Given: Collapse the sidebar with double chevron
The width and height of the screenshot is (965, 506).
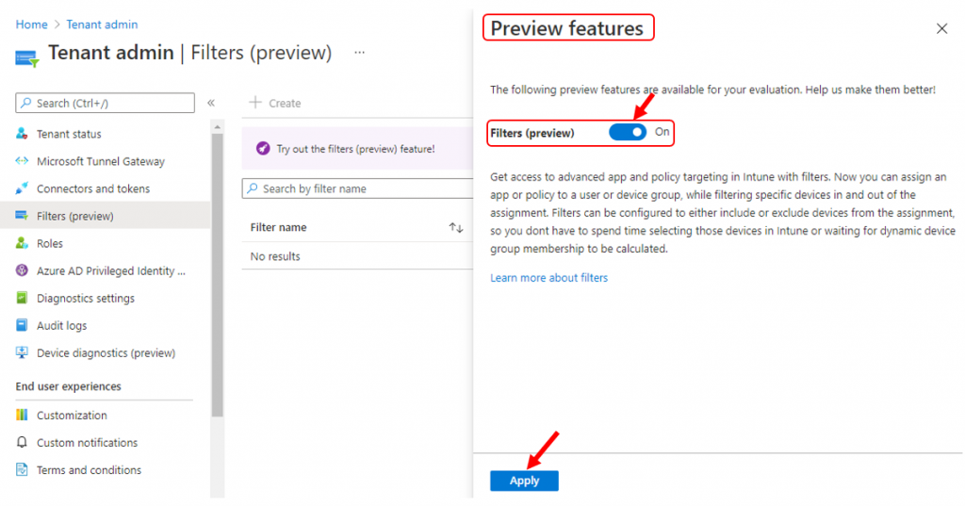Looking at the screenshot, I should 211,103.
